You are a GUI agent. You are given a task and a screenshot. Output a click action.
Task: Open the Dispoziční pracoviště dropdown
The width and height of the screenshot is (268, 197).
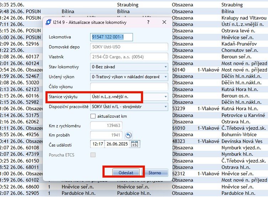pyautogui.click(x=165, y=106)
